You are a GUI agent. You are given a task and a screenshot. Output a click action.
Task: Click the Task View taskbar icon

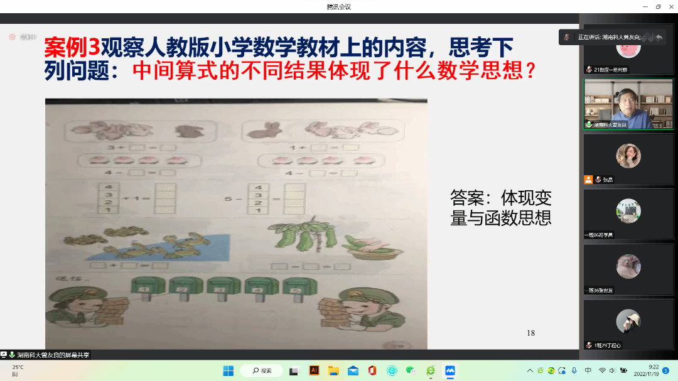pyautogui.click(x=294, y=370)
